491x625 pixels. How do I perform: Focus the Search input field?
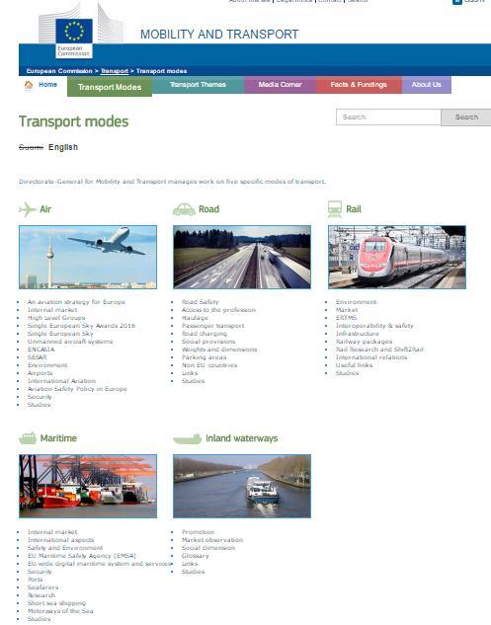coord(388,117)
